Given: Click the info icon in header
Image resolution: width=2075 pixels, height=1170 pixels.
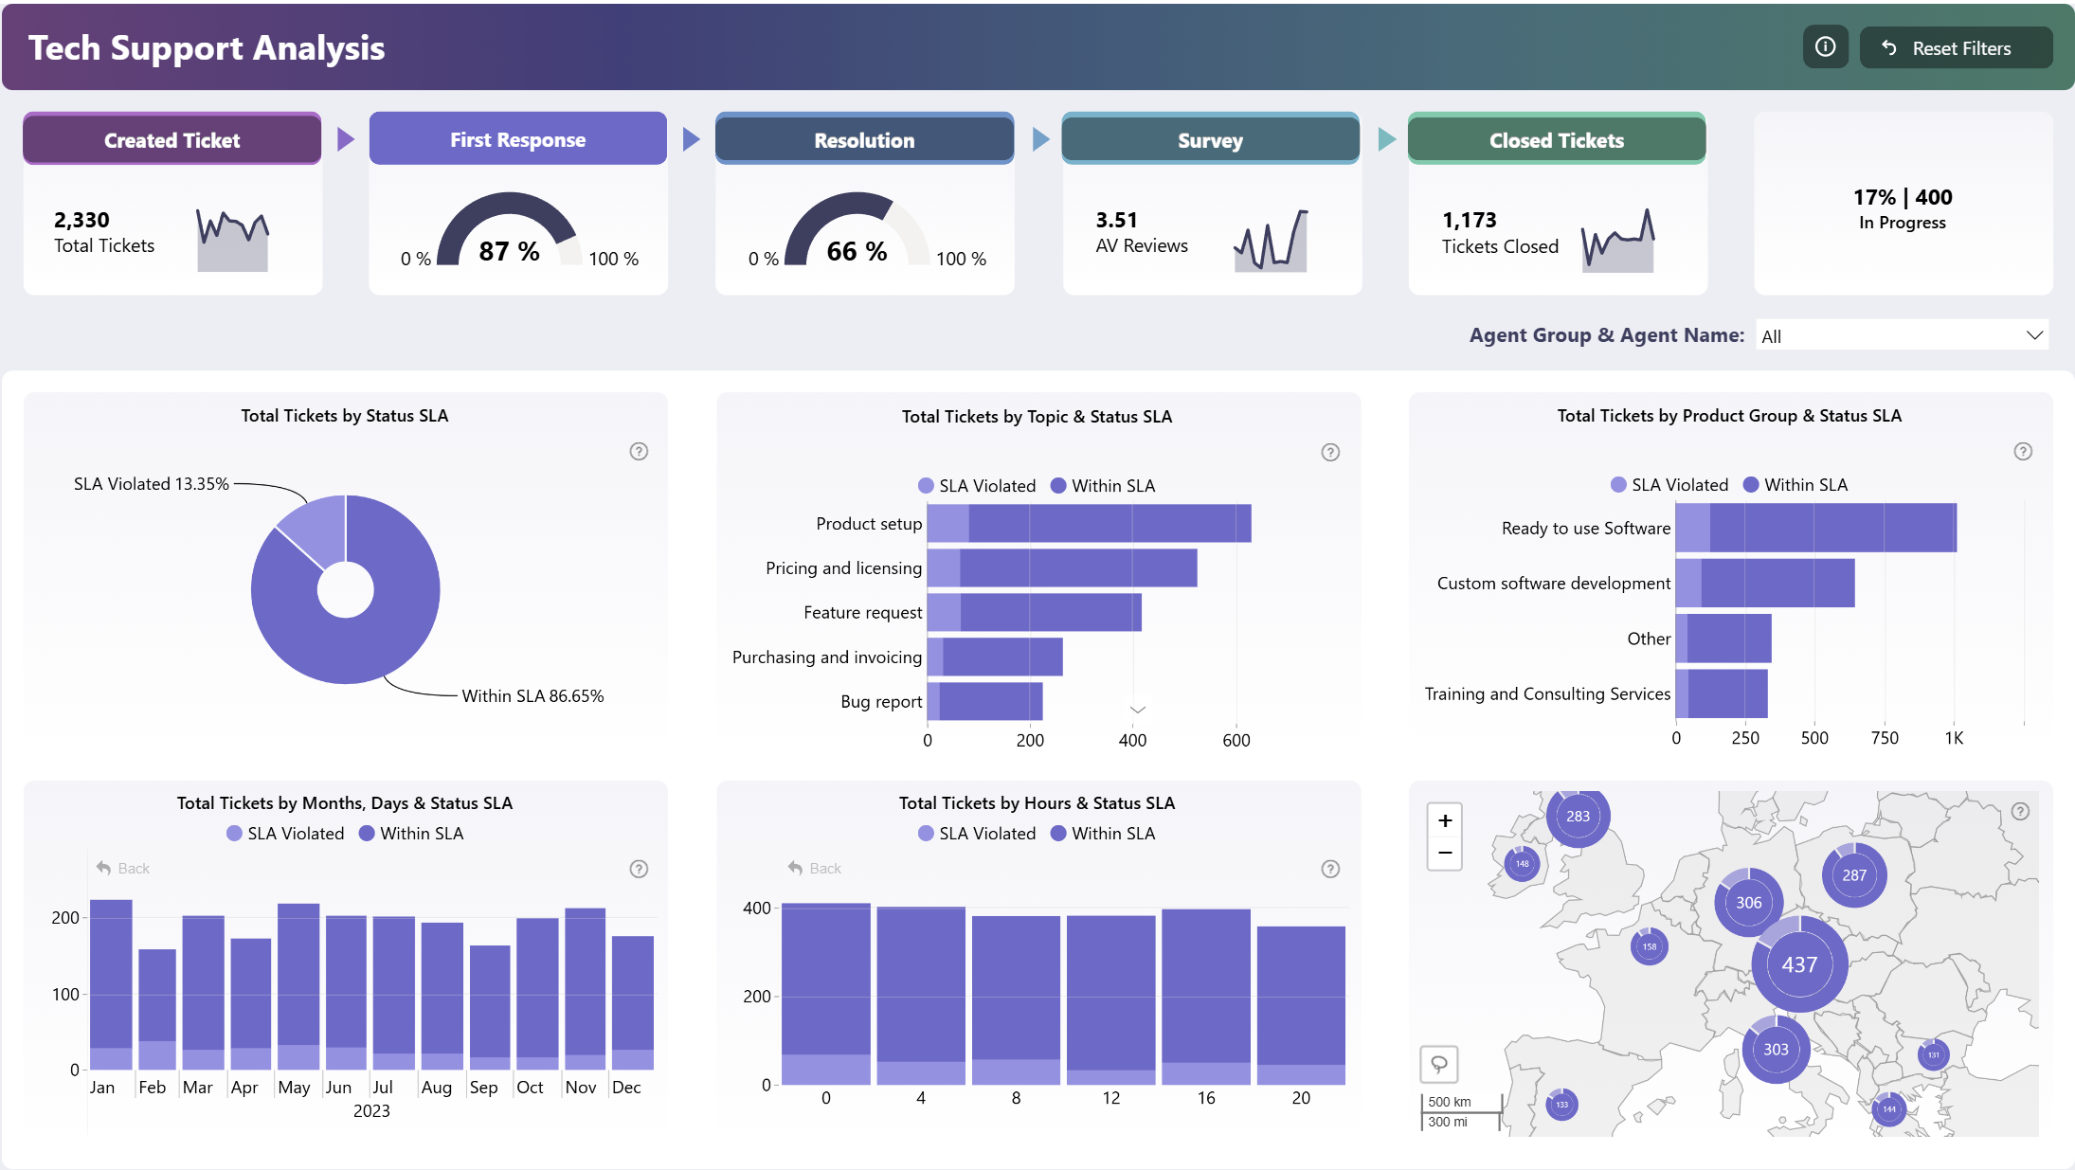Looking at the screenshot, I should click(x=1825, y=47).
